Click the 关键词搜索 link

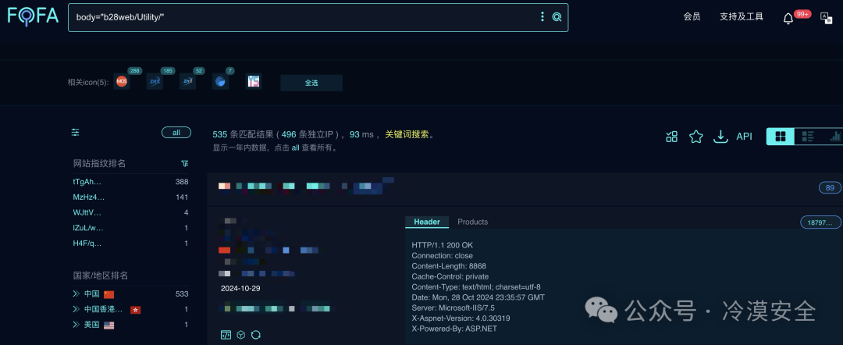407,135
